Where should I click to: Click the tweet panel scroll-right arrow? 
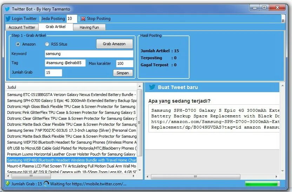point(276,177)
